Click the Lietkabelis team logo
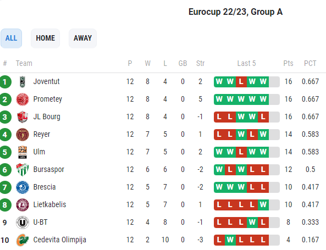 click(x=23, y=205)
